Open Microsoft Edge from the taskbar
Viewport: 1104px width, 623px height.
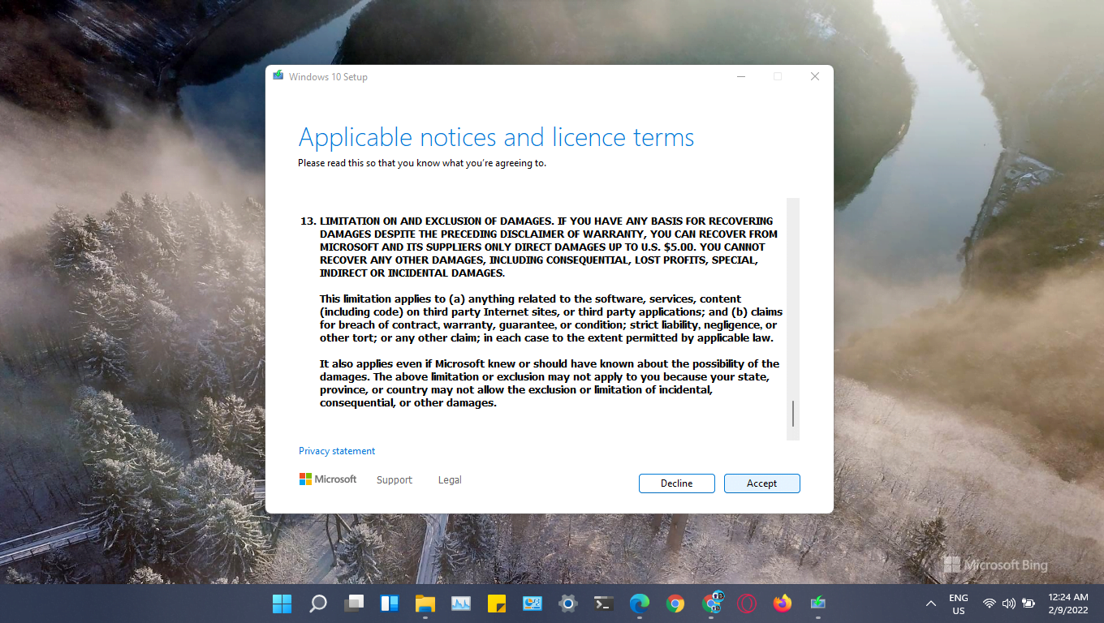point(640,604)
